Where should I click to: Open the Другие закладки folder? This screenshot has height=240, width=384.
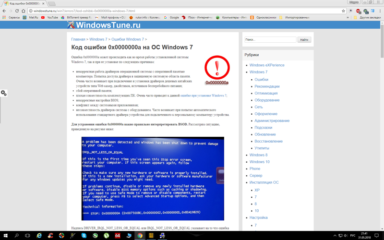[367, 17]
